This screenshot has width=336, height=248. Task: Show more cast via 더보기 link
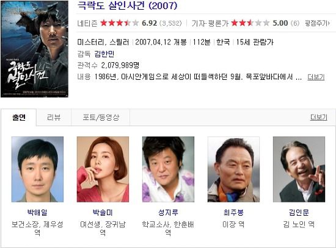point(319,117)
